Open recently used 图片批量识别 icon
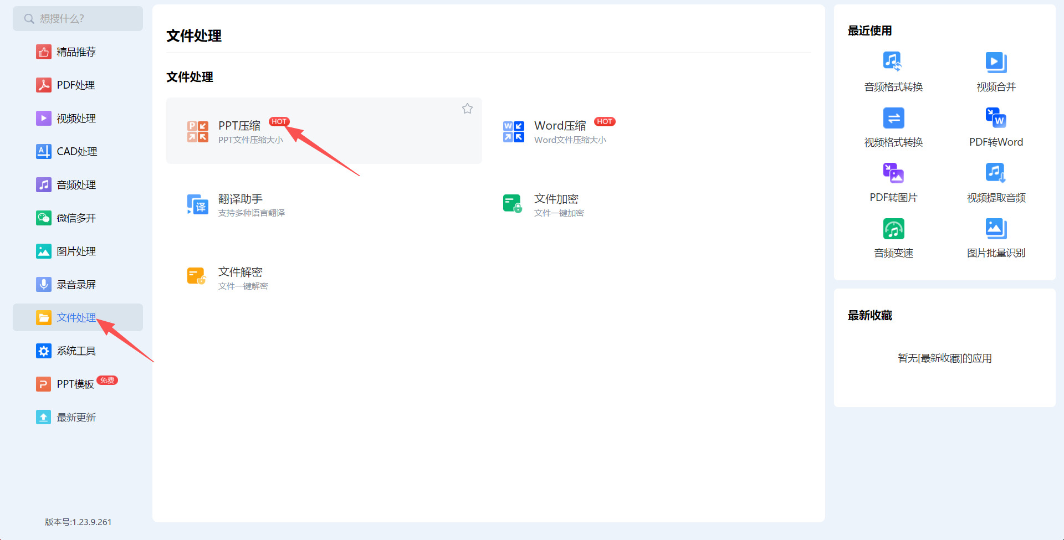Screen dimensions: 1064x540 pyautogui.click(x=996, y=228)
